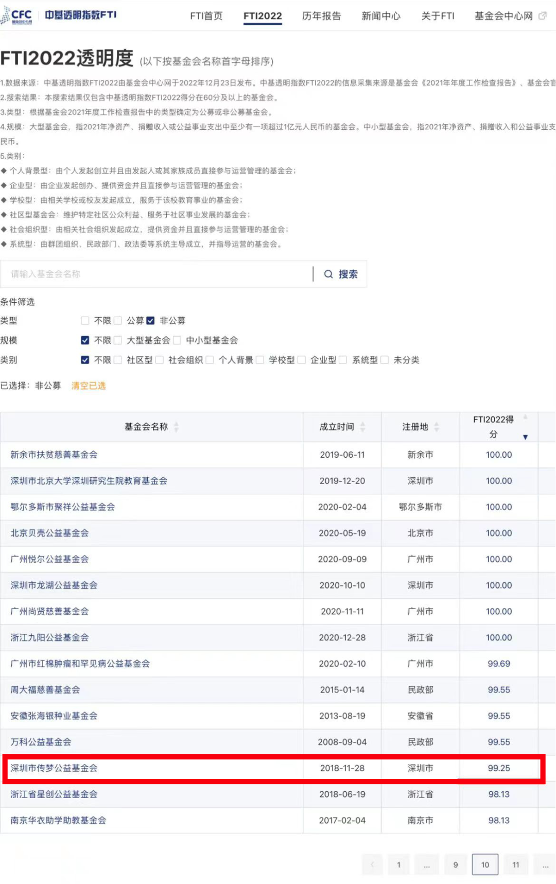The height and width of the screenshot is (884, 556).
Task: Open 深圳市传梦公益基金会 foundation link
Action: 54,768
